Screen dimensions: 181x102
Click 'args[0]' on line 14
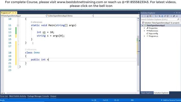coord(58,36)
